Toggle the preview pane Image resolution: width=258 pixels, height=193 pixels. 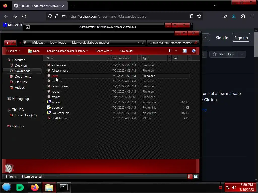[x=185, y=51]
